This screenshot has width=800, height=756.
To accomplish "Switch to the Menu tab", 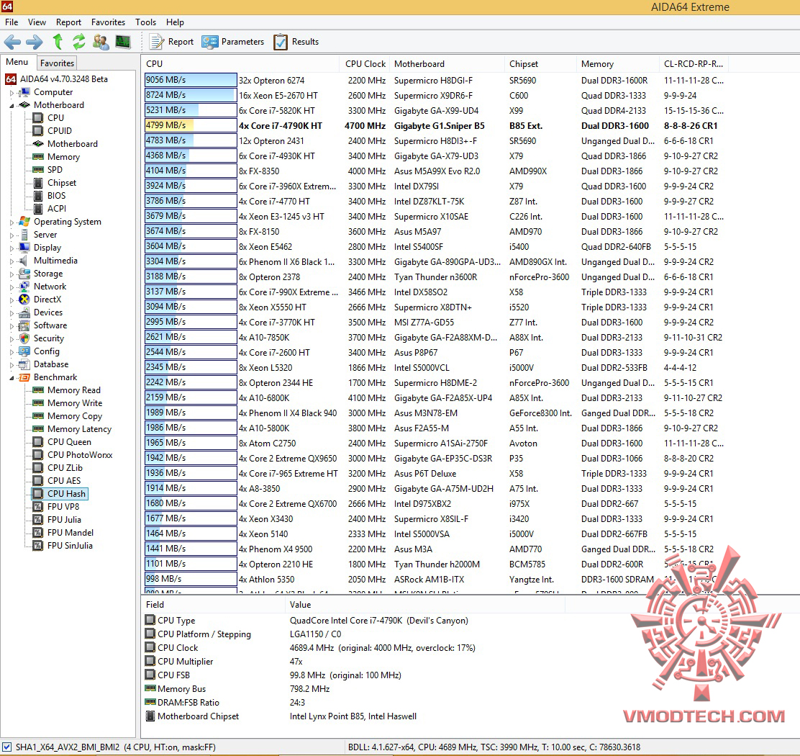I will (x=17, y=62).
